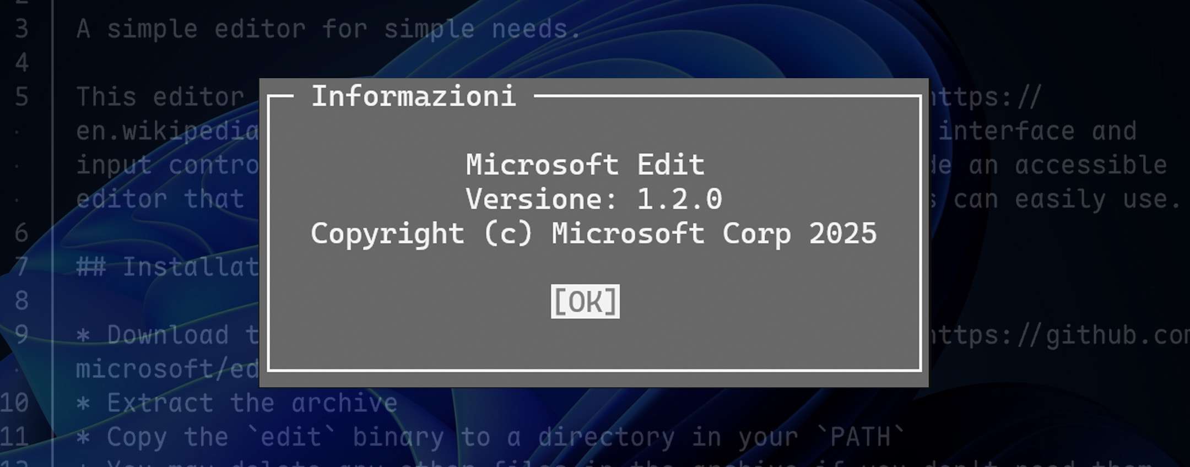Select line number 11 in the gutter
This screenshot has height=467, width=1190.
[x=15, y=437]
